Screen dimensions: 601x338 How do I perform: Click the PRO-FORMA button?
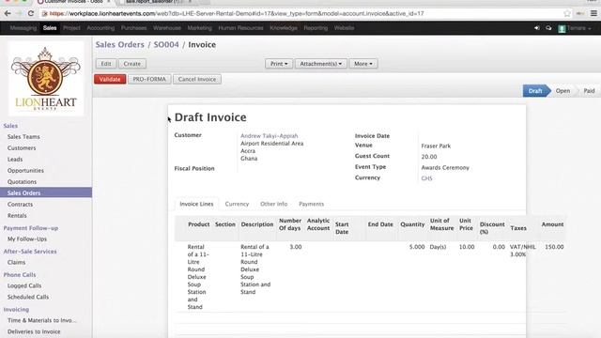tap(149, 79)
